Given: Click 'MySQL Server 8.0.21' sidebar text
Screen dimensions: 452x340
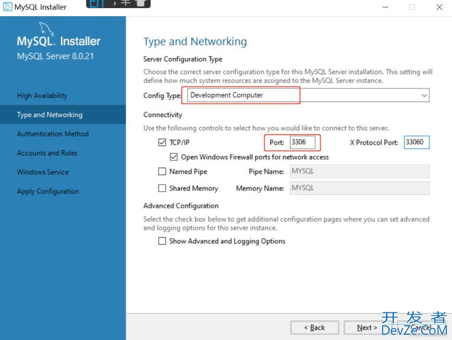Looking at the screenshot, I should (55, 56).
